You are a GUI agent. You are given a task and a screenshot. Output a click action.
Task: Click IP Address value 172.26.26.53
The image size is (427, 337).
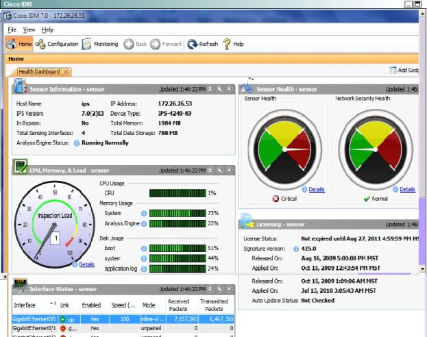pos(175,103)
